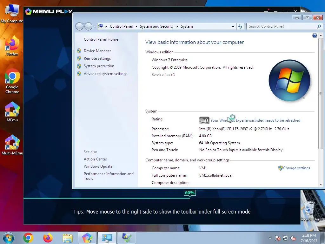This screenshot has width=325, height=244.
Task: Click the processor "Intel(R) Xeon(R)" value
Action: pyautogui.click(x=244, y=129)
